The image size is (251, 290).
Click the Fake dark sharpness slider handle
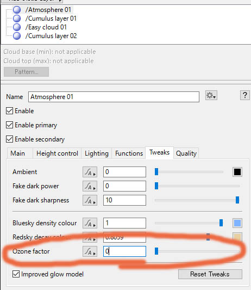(x=237, y=200)
